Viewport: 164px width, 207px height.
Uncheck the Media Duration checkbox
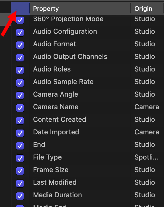click(x=20, y=196)
